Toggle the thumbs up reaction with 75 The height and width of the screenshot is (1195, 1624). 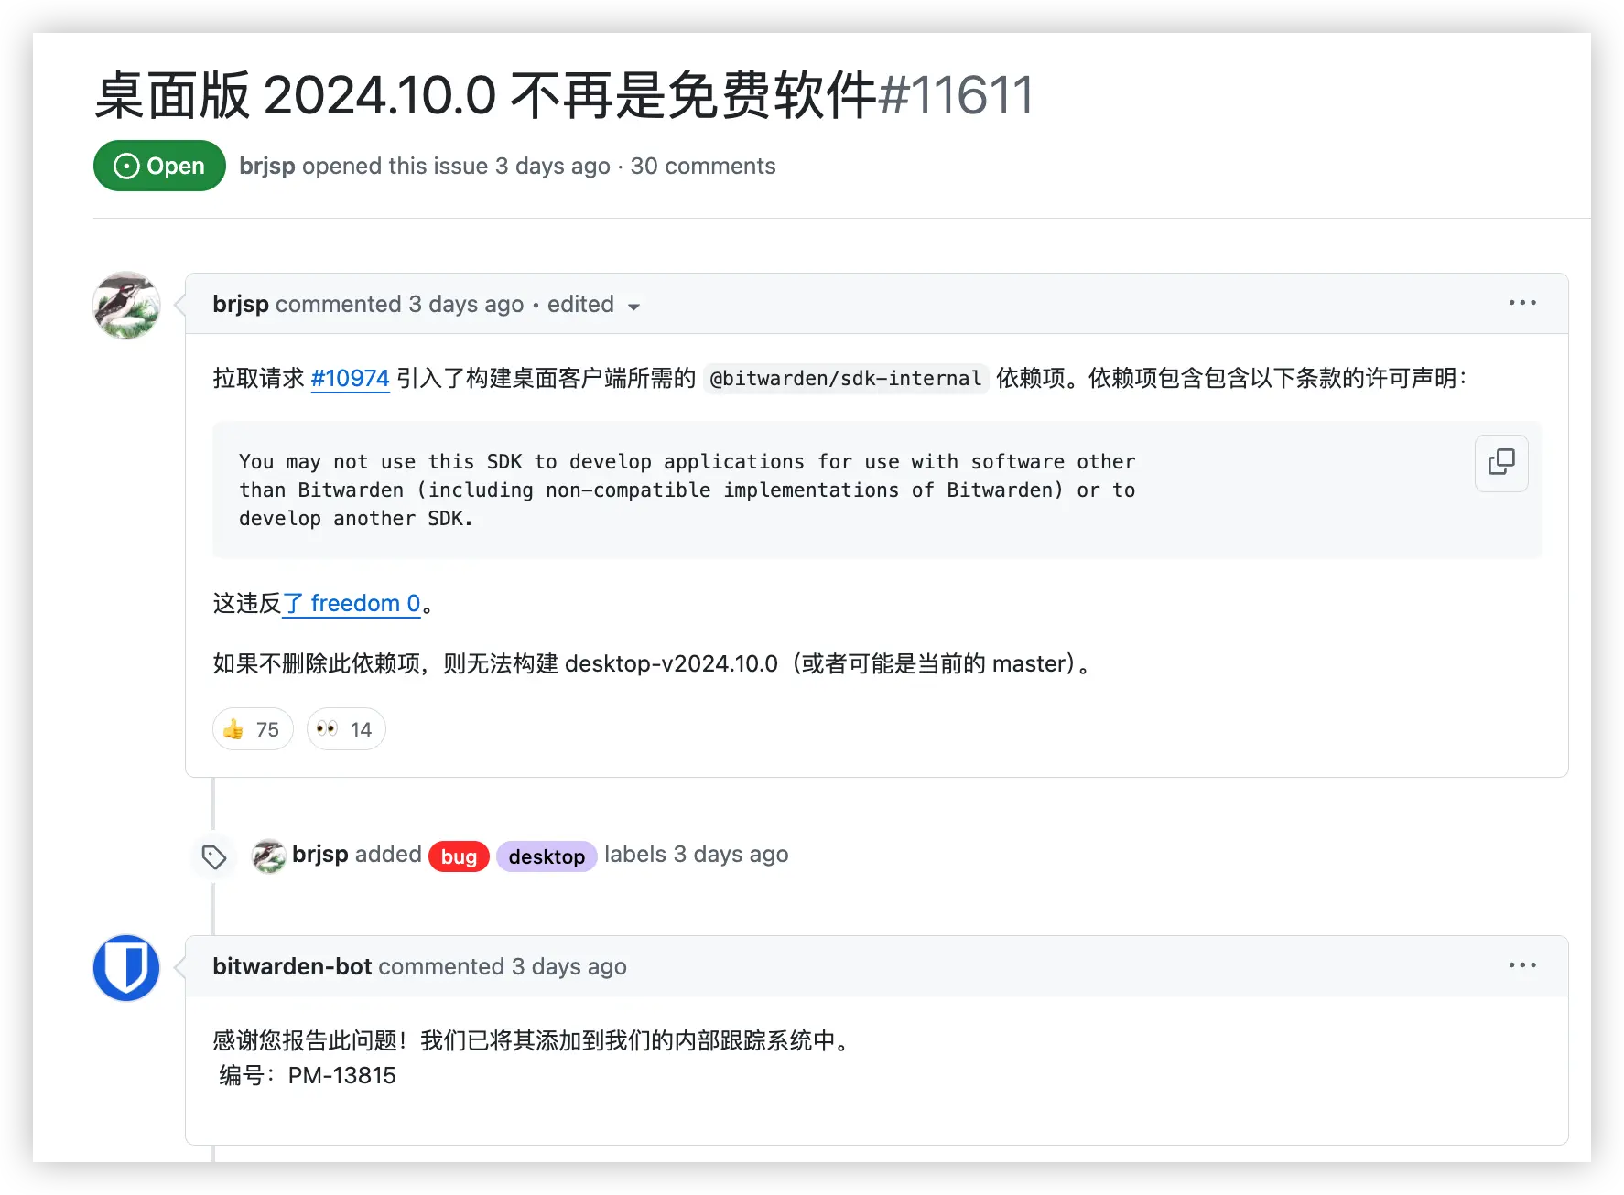tap(253, 729)
